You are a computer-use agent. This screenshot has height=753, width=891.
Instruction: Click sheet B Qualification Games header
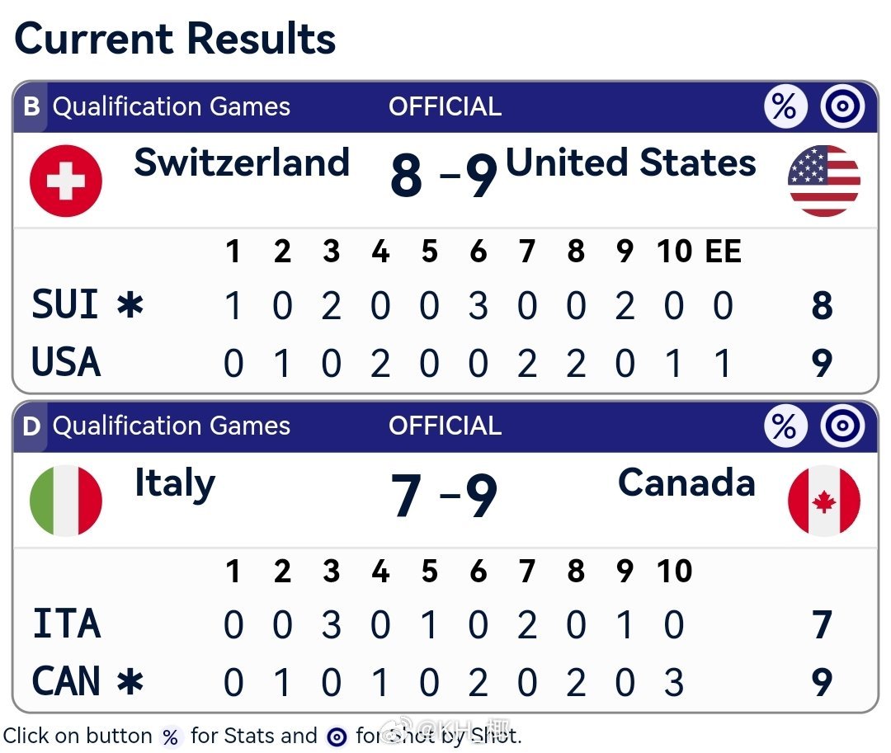(157, 106)
